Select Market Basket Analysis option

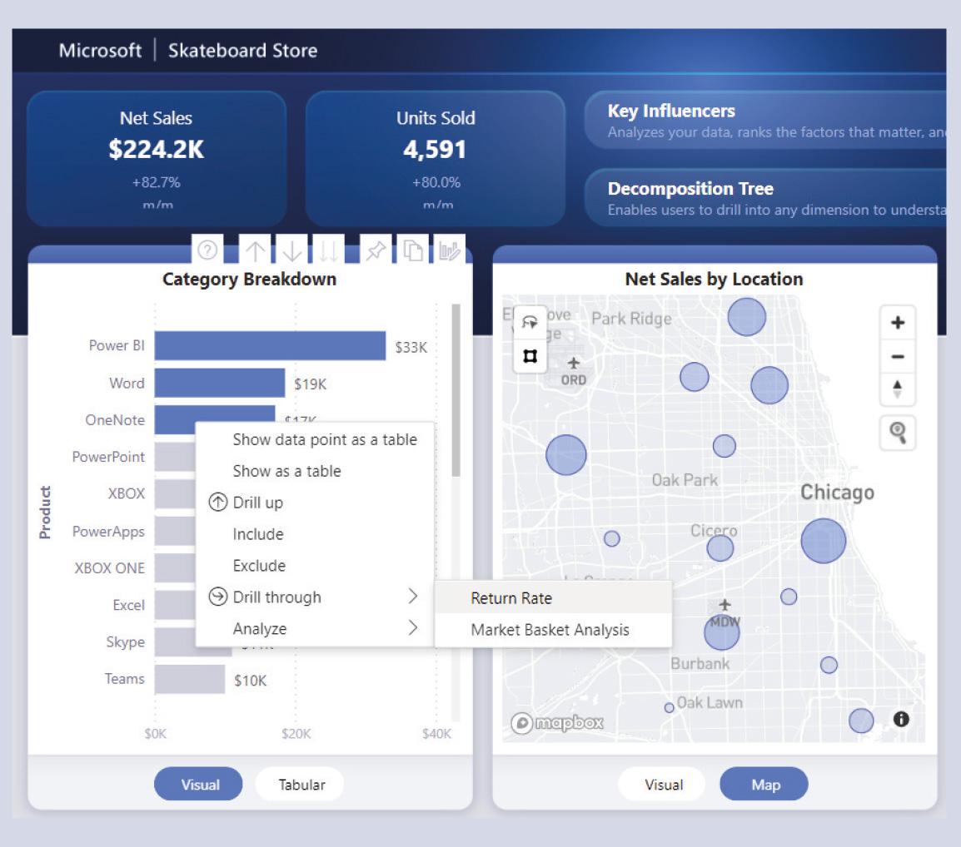tap(554, 630)
